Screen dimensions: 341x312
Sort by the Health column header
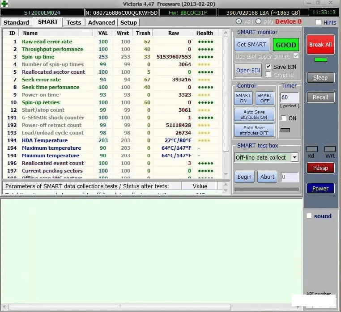(205, 33)
